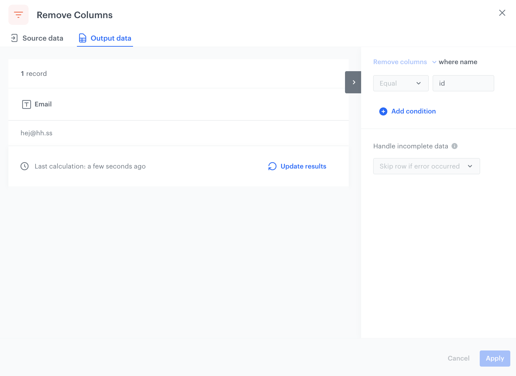Expand the Skip row if error occurred dropdown
Viewport: 516px width, 376px height.
[x=426, y=166]
